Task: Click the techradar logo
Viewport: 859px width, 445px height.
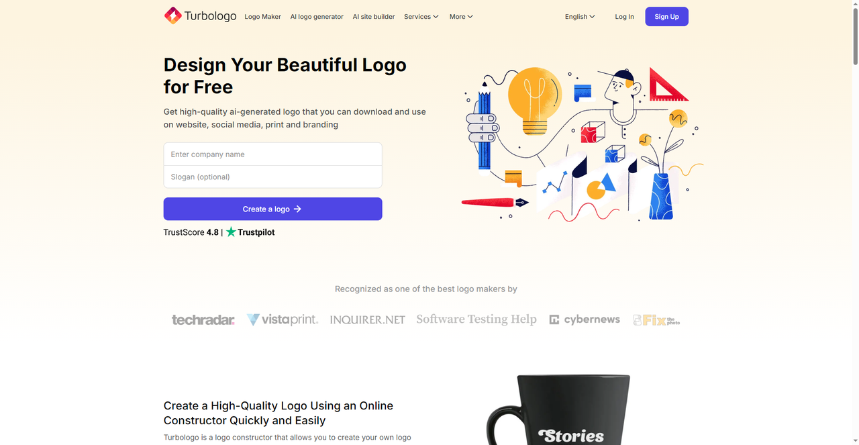Action: (203, 320)
